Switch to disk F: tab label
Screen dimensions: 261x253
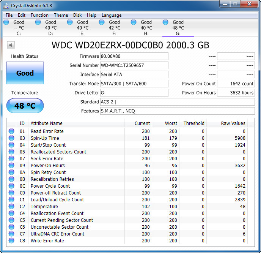tap(114, 34)
